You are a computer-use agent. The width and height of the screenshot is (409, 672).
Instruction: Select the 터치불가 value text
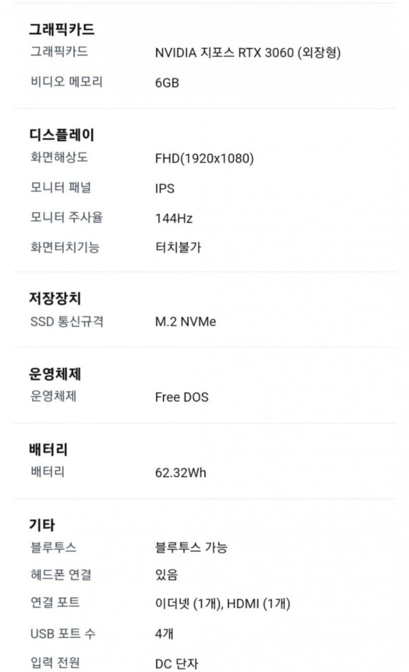click(178, 247)
